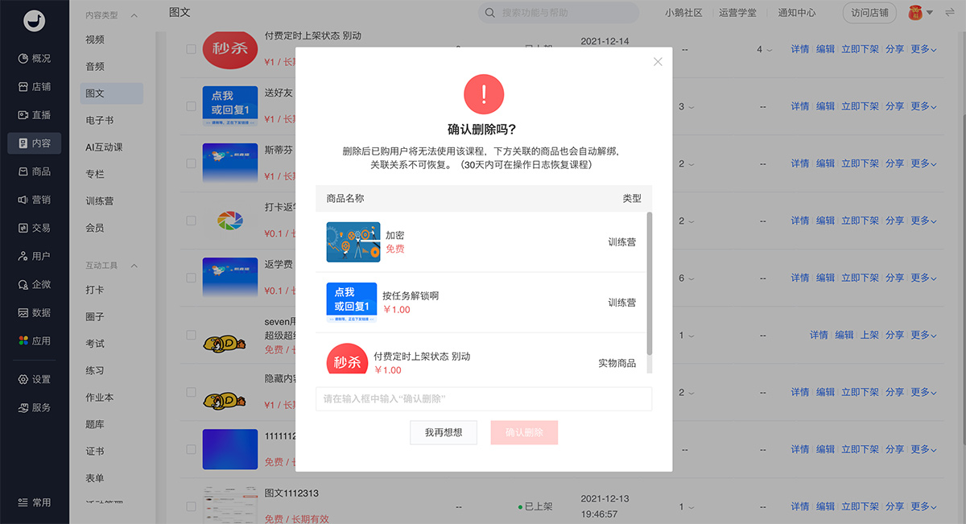Open 训练营 in the content menu
The height and width of the screenshot is (524, 966).
(100, 201)
